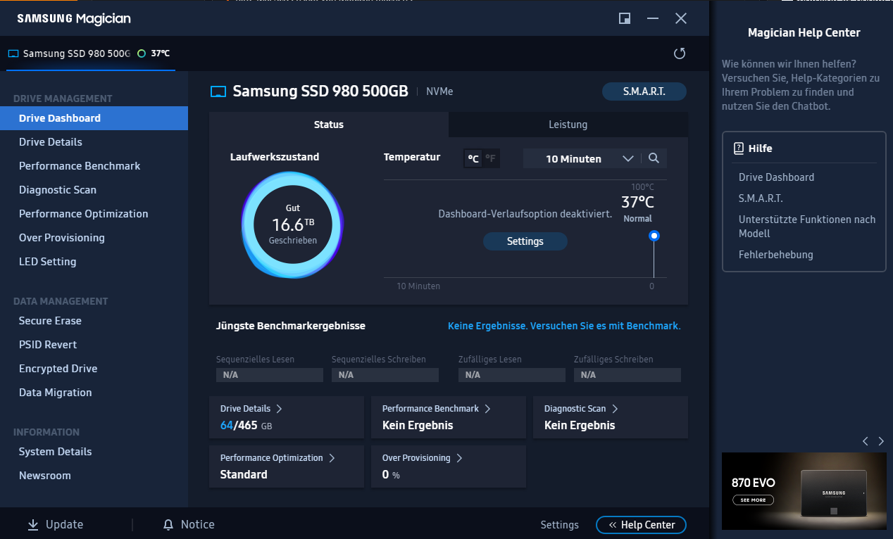Switch temperature unit to Fahrenheit
This screenshot has width=893, height=539.
(x=490, y=158)
